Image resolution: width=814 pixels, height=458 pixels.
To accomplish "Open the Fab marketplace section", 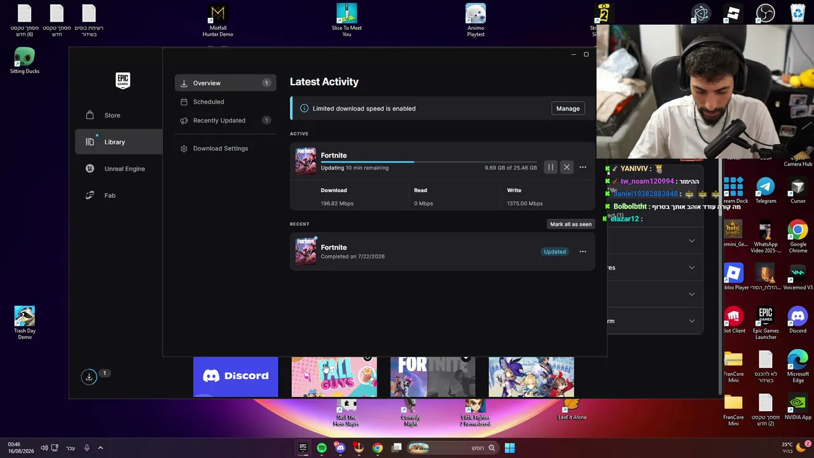I will [x=109, y=195].
